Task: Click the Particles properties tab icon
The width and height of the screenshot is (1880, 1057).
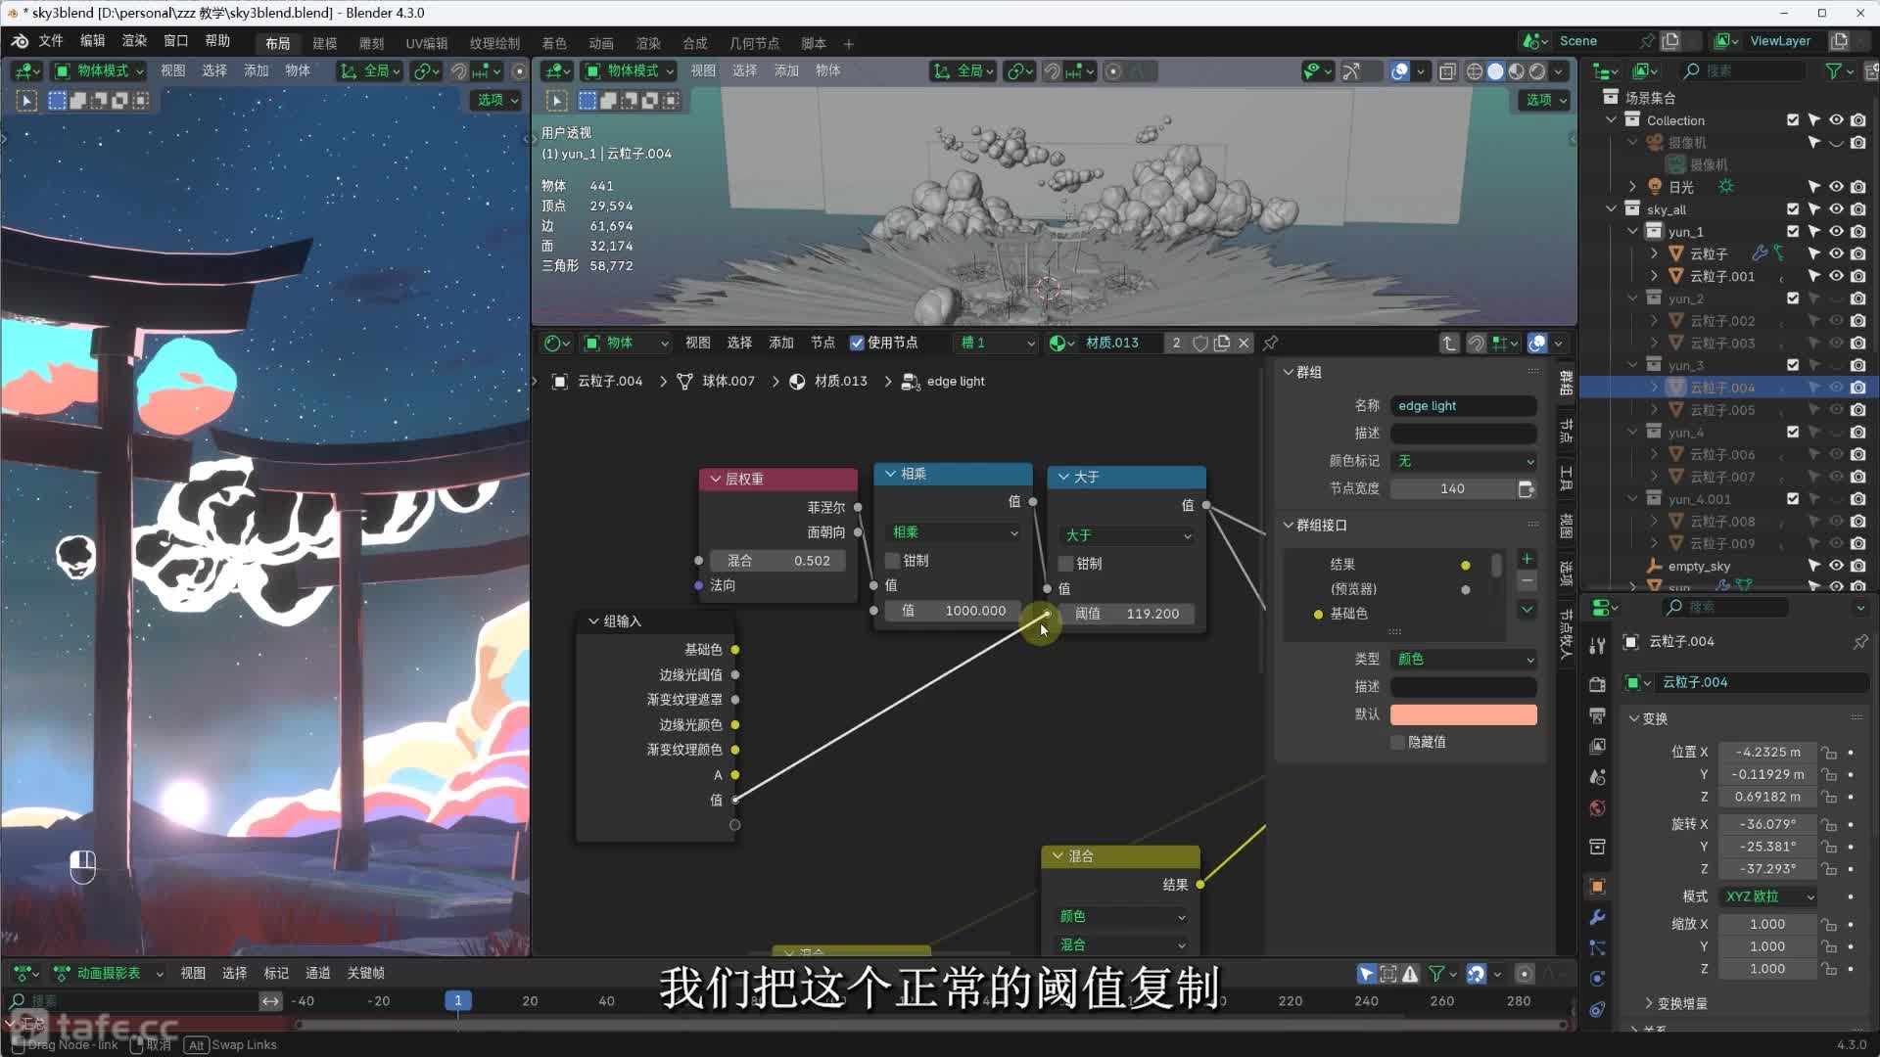Action: pyautogui.click(x=1597, y=948)
